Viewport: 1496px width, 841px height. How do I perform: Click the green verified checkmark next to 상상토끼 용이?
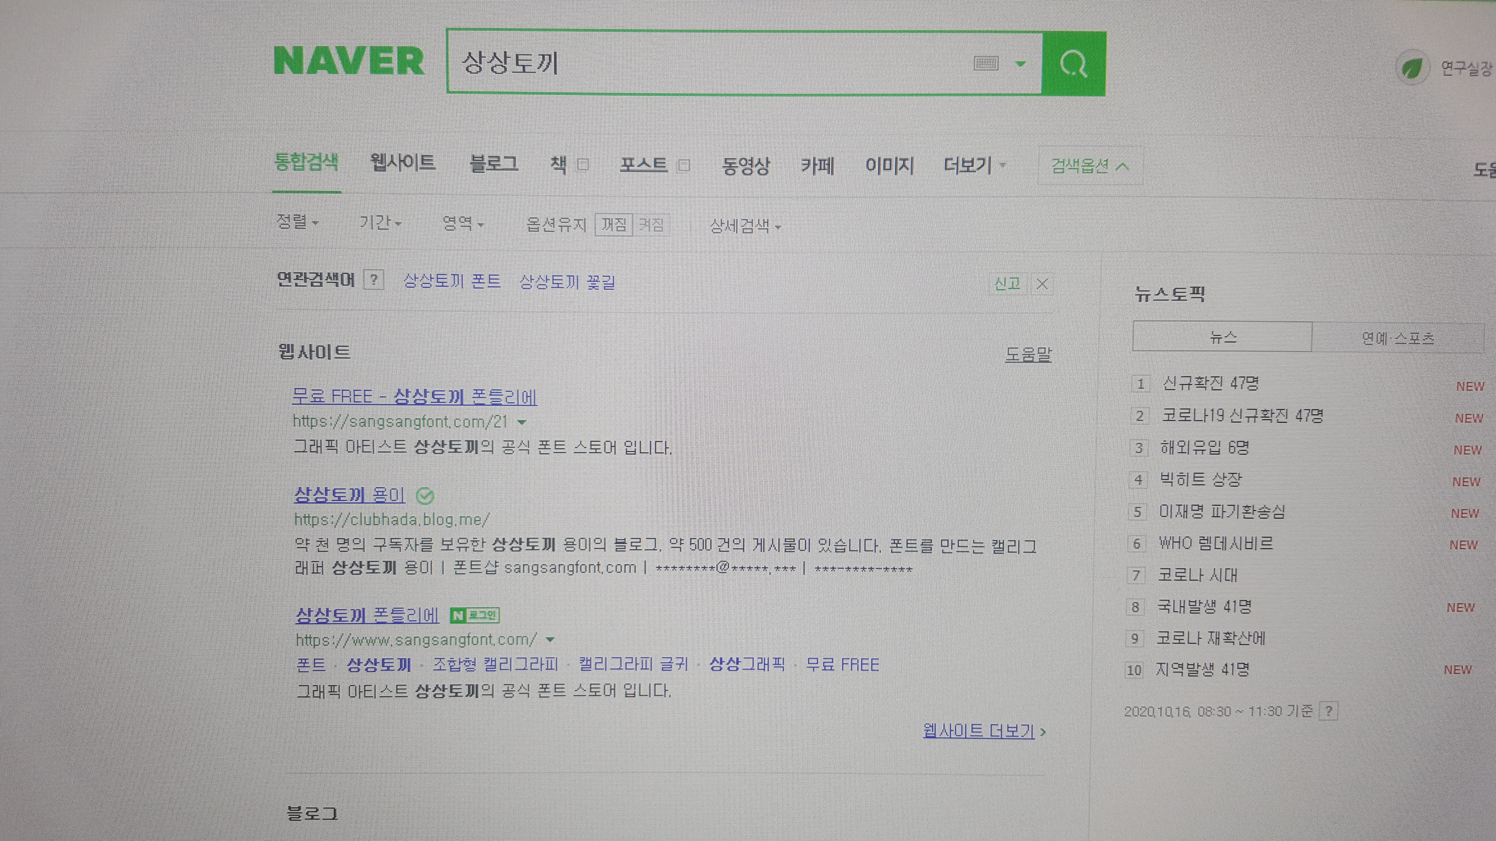pyautogui.click(x=425, y=496)
